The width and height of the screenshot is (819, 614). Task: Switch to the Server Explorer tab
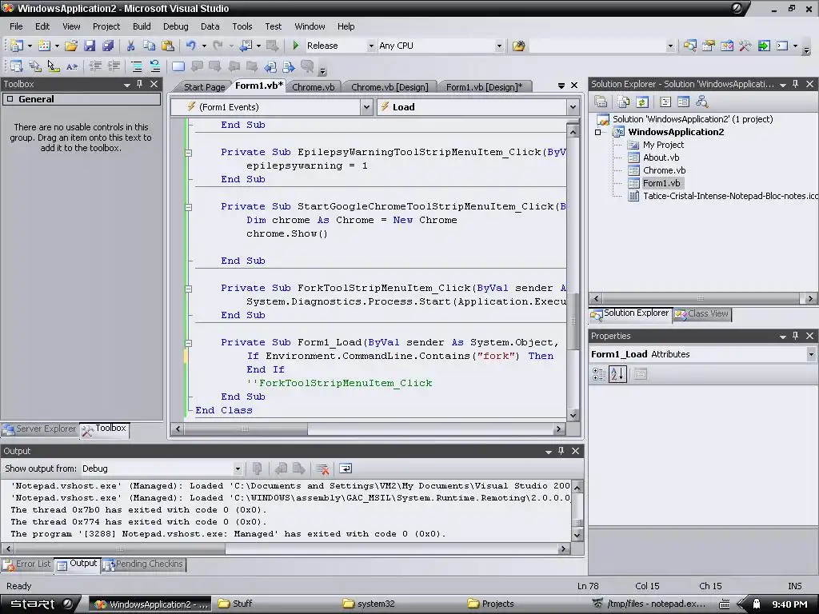(x=40, y=429)
